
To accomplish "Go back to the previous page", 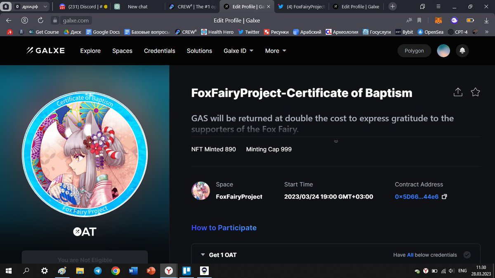I will (9, 20).
